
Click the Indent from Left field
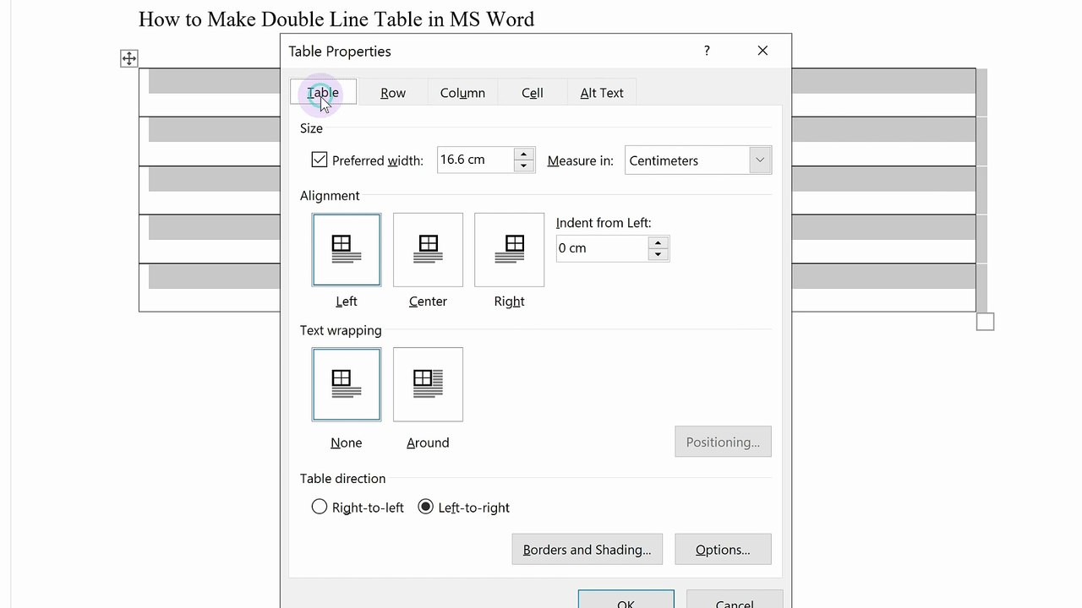click(602, 248)
